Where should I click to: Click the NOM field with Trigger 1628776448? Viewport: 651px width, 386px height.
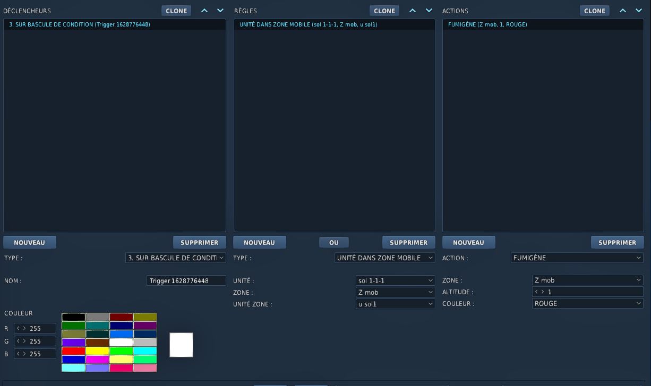[186, 280]
